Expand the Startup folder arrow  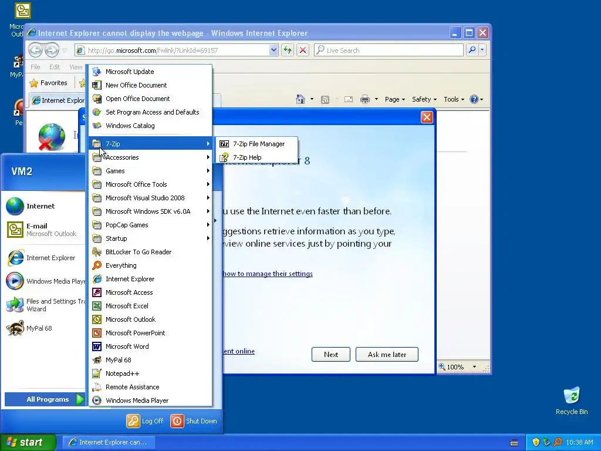[x=208, y=238]
